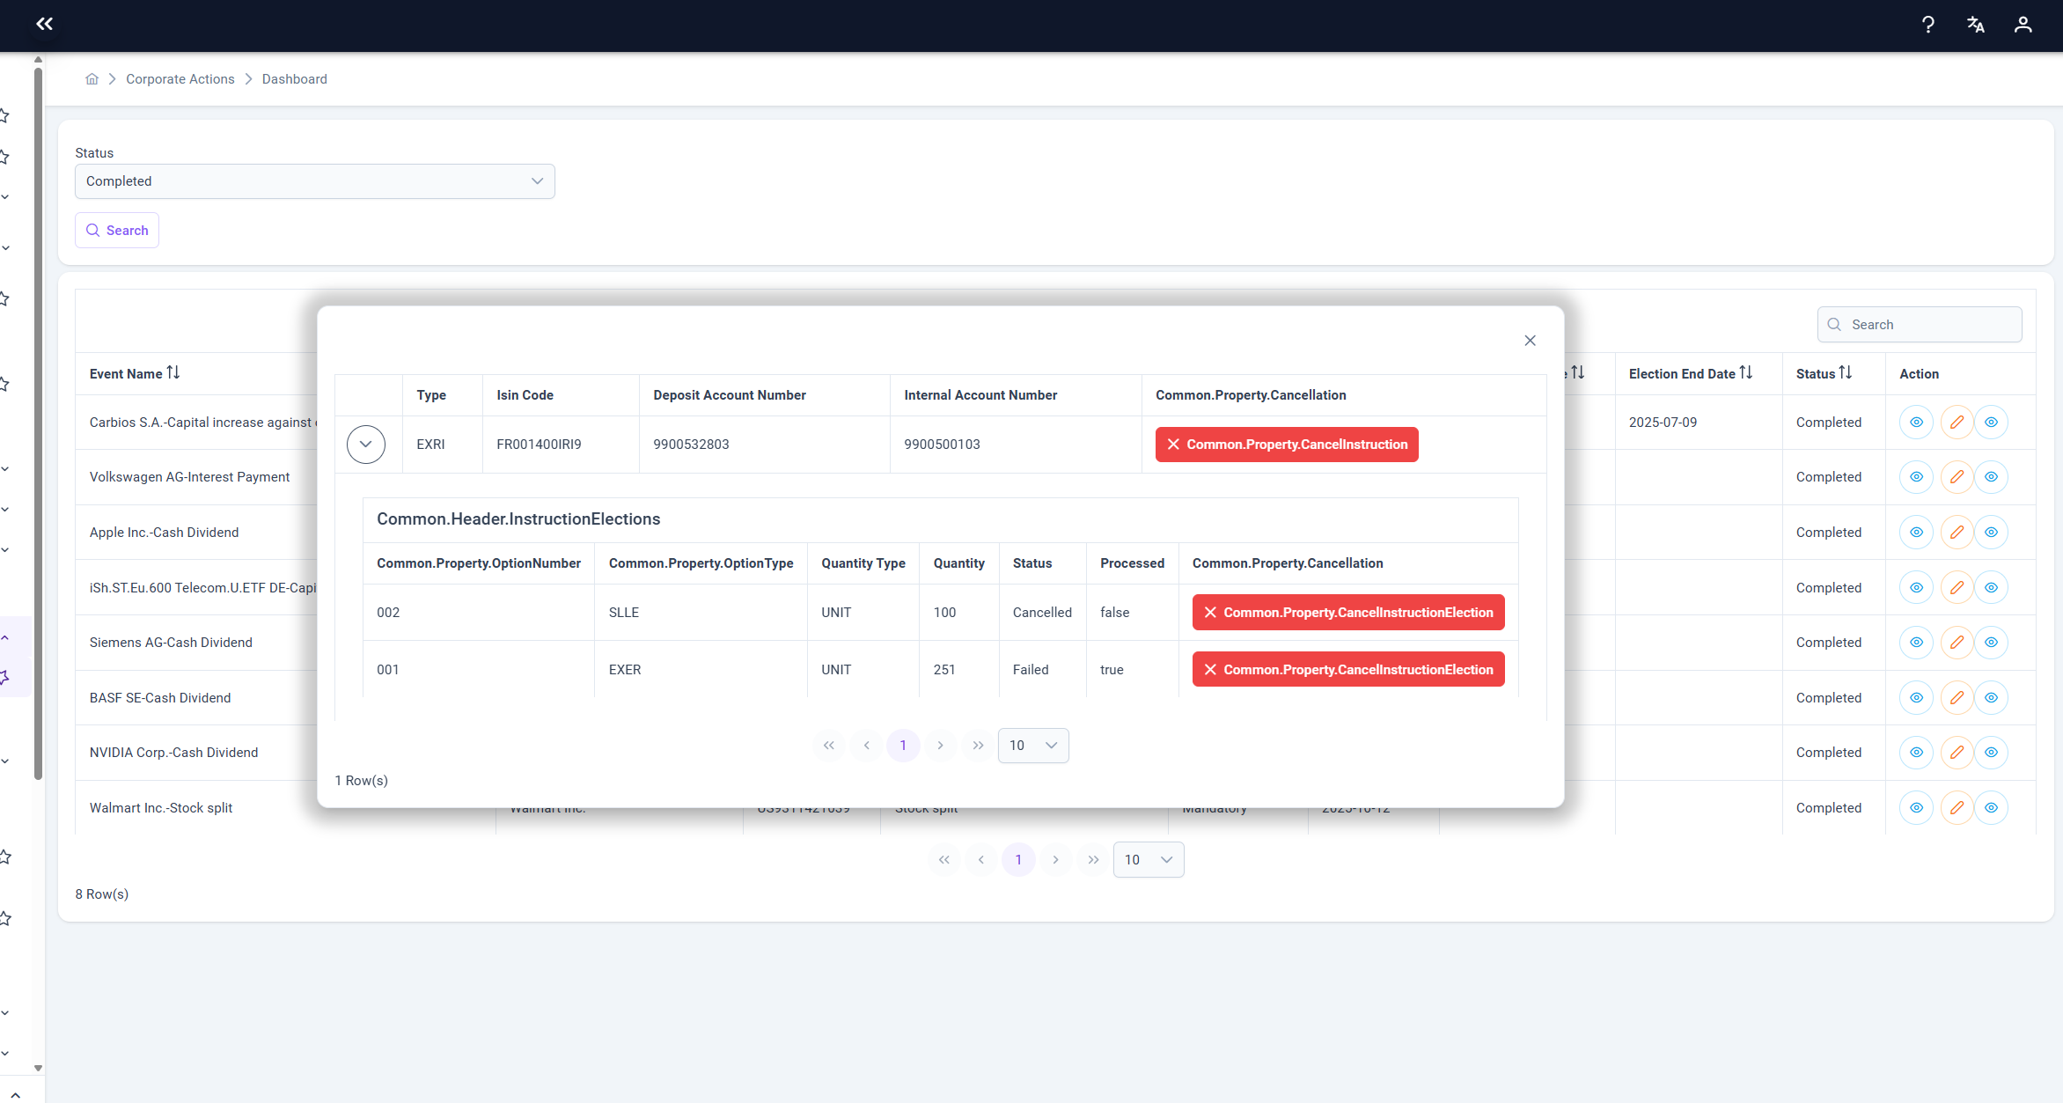Open Corporate Actions breadcrumb

[180, 79]
